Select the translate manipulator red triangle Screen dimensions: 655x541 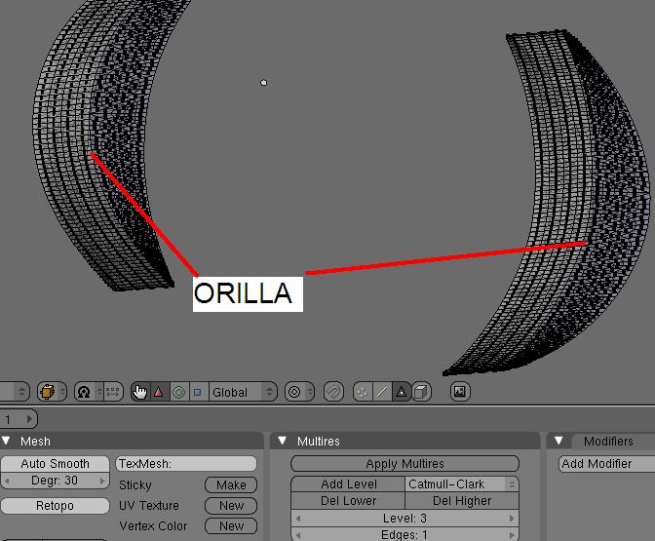pyautogui.click(x=159, y=392)
